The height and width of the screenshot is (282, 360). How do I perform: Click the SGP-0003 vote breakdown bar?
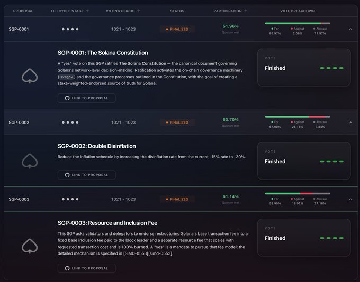point(298,194)
